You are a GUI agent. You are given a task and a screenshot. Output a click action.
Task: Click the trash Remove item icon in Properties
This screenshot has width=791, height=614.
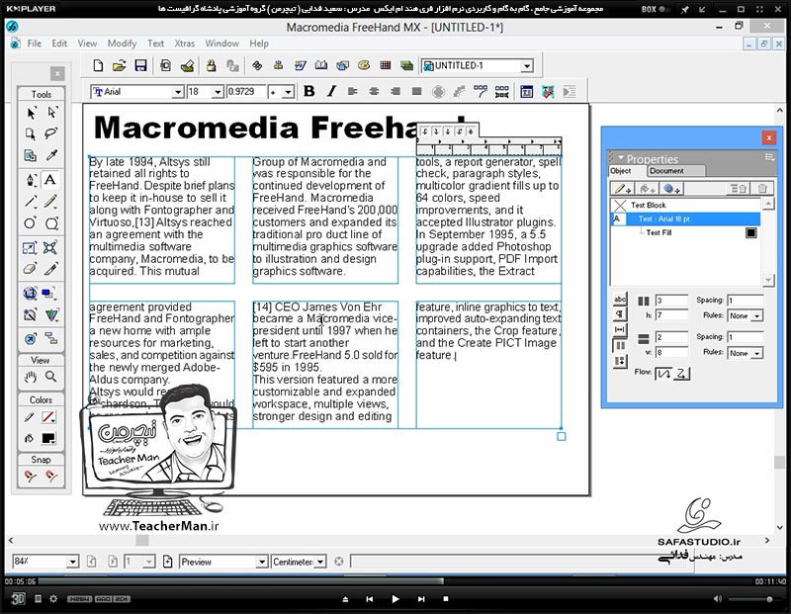[x=762, y=189]
